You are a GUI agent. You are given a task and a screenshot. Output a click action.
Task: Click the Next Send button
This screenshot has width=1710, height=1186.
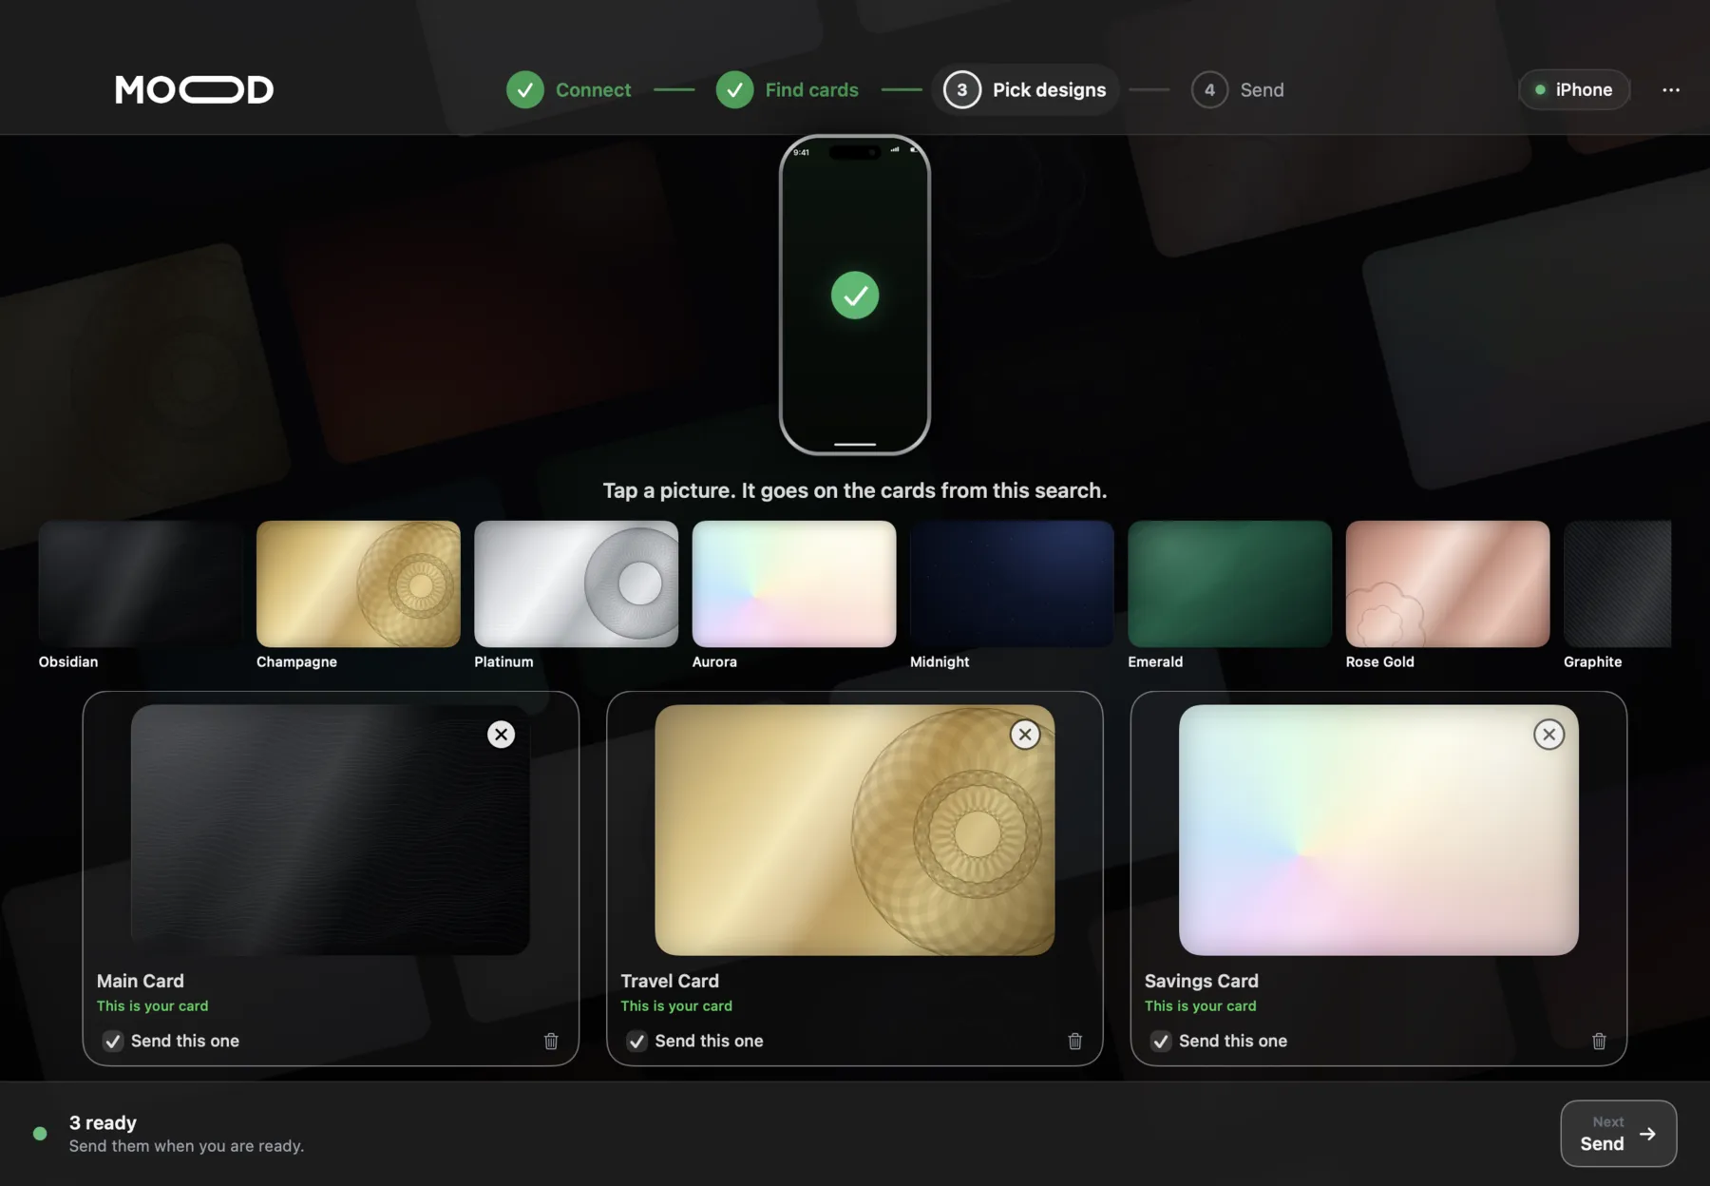(1618, 1133)
